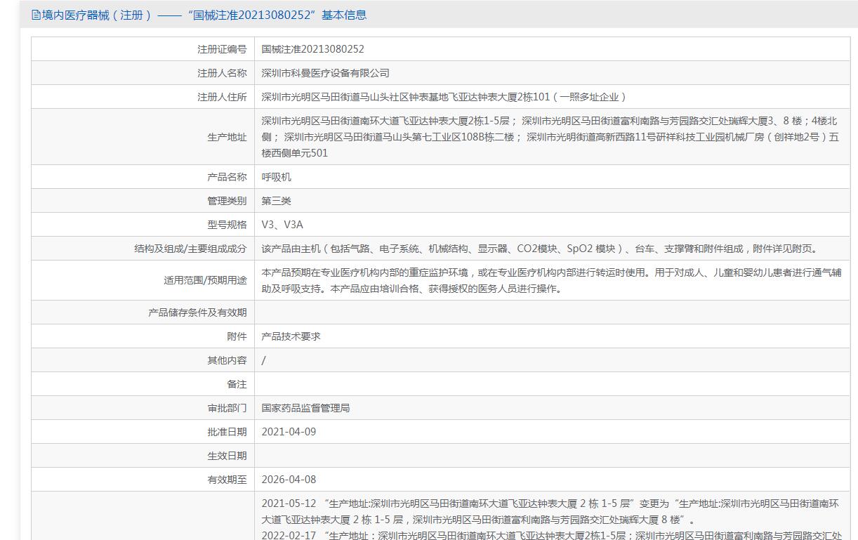
Task: Click the 备注 row label
Action: pos(237,384)
